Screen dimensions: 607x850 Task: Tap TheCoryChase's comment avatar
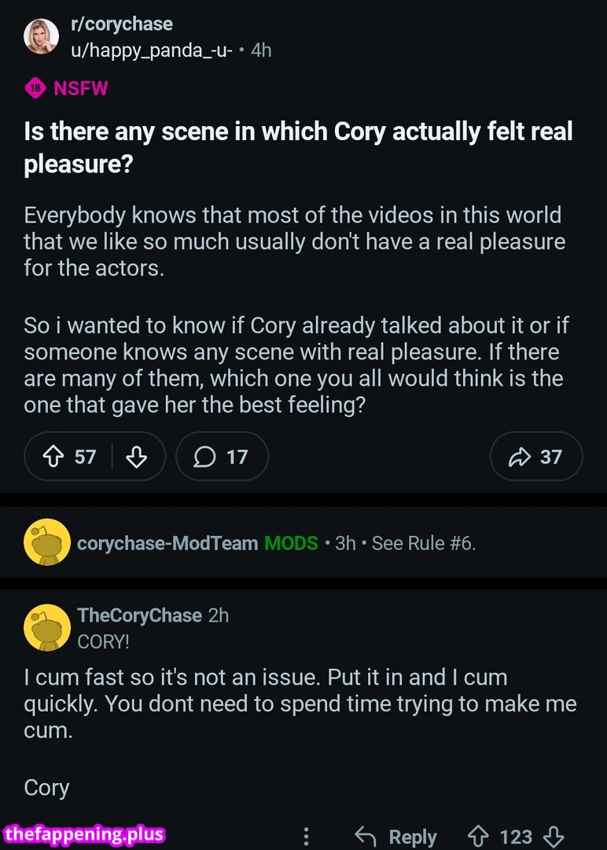click(x=47, y=627)
